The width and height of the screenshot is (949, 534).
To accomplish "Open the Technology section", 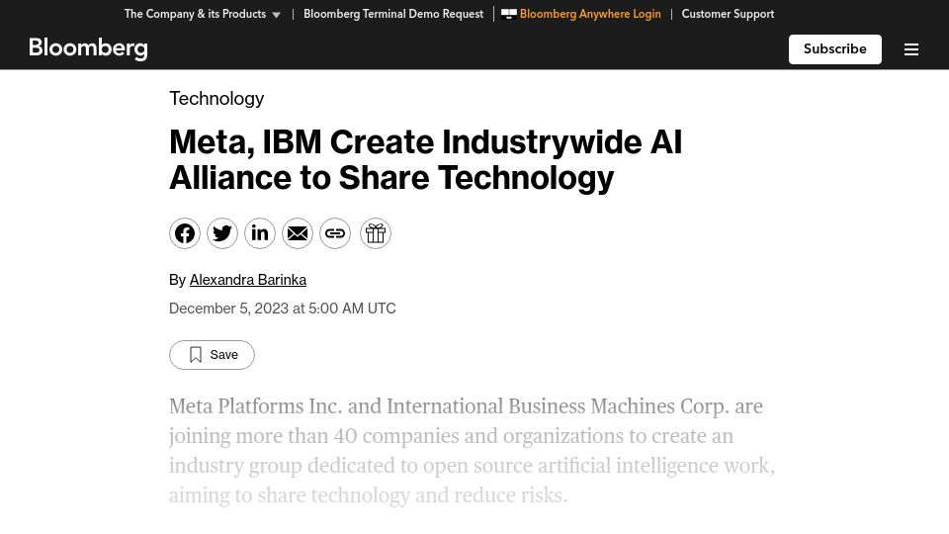I will [216, 98].
